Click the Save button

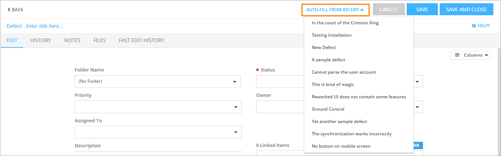point(422,10)
